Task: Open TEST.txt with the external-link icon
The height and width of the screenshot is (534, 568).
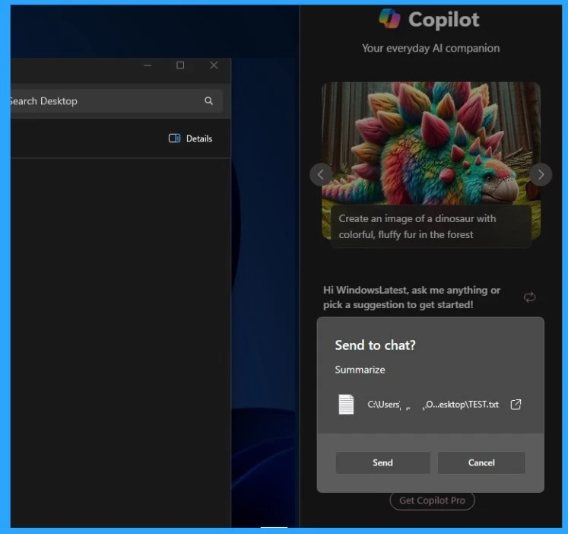Action: 516,405
